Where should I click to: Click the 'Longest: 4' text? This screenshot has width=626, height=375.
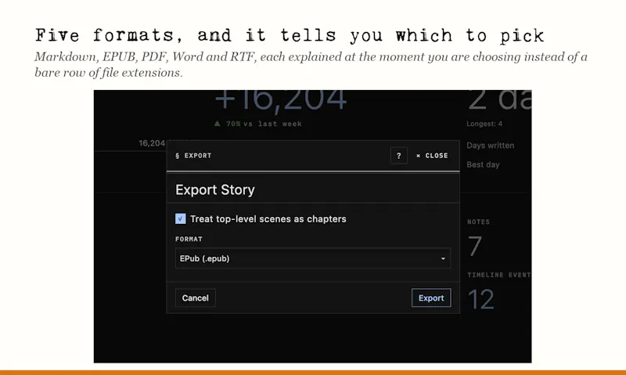coord(484,124)
